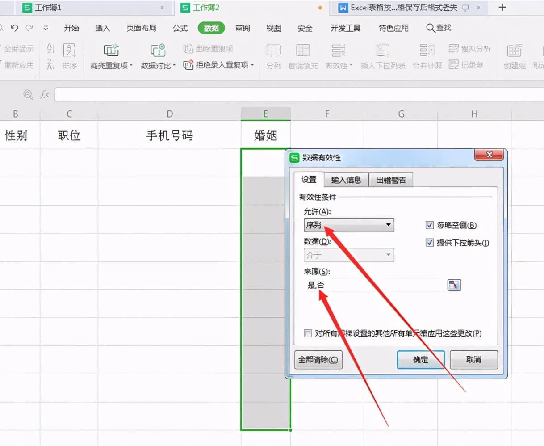The width and height of the screenshot is (544, 446).
Task: Click the 职位 header cell
Action: point(69,135)
